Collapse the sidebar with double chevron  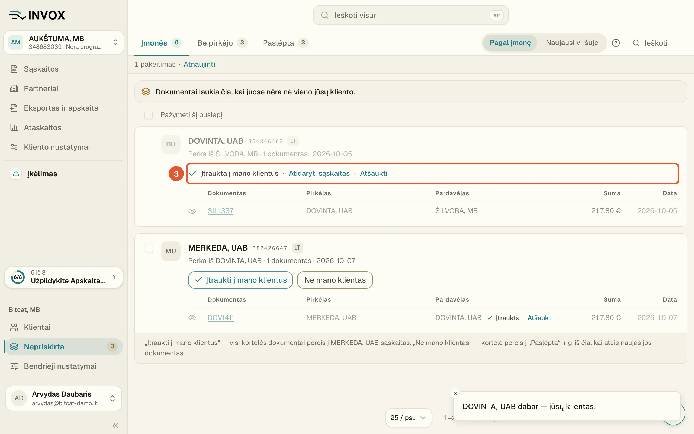point(115,425)
